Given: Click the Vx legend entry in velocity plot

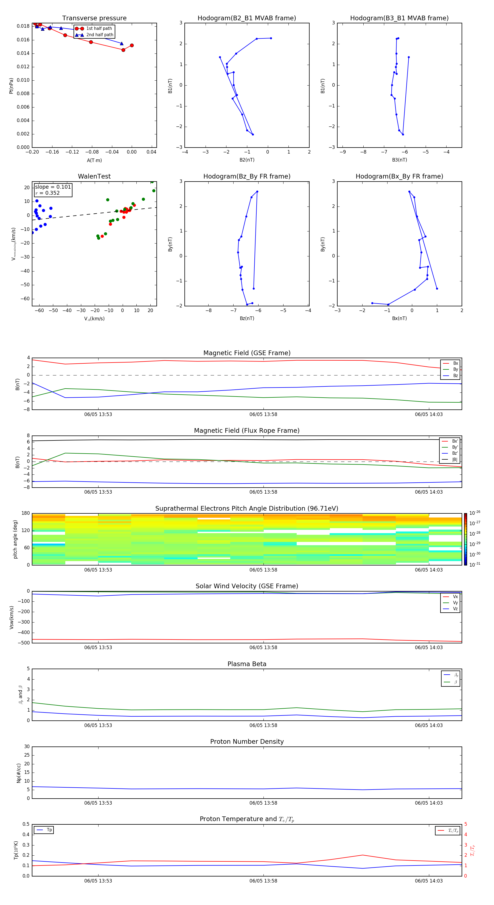Looking at the screenshot, I should pyautogui.click(x=450, y=597).
